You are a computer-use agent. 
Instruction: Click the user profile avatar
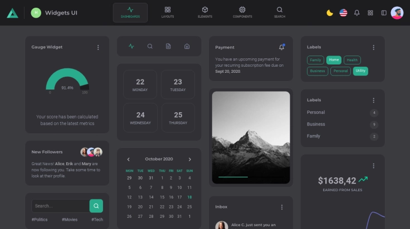click(x=397, y=13)
